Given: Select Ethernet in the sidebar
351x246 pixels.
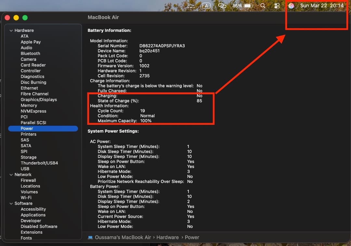Looking at the screenshot, I should (29, 88).
